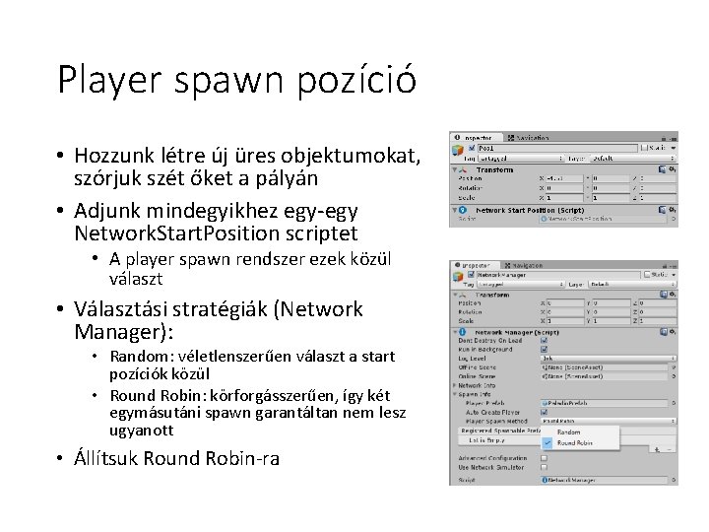
Task: Toggle the Pos1 object active checkbox
Action: (472, 148)
